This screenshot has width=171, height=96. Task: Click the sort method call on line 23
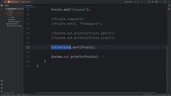[x=76, y=47]
